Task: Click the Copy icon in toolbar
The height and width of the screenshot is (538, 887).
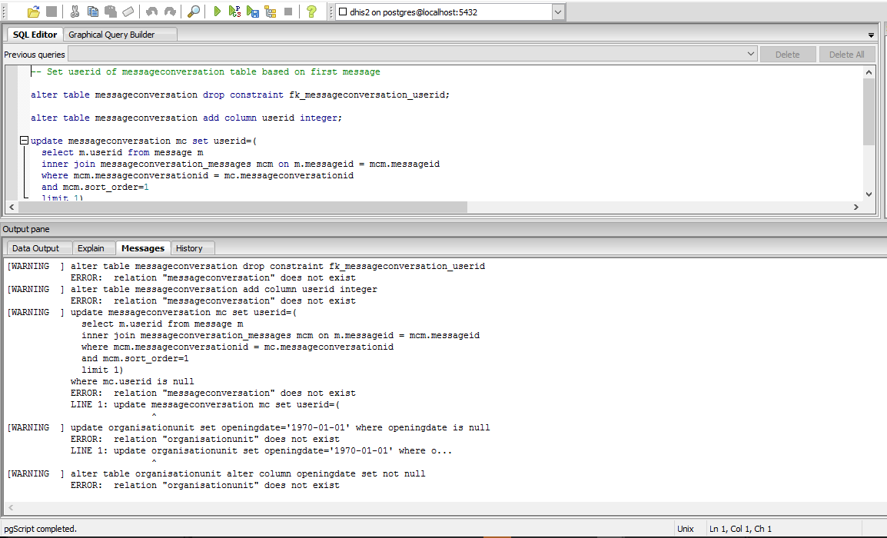Action: coord(93,12)
